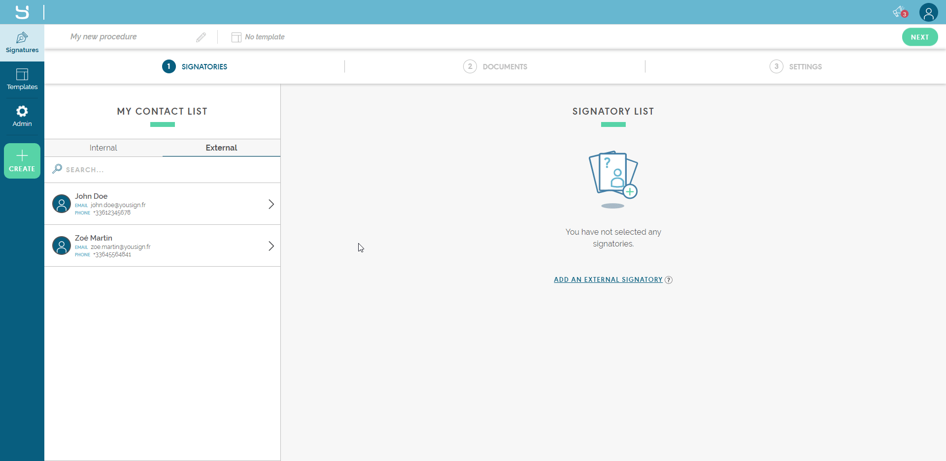Open the user profile avatar menu
946x461 pixels.
click(928, 12)
